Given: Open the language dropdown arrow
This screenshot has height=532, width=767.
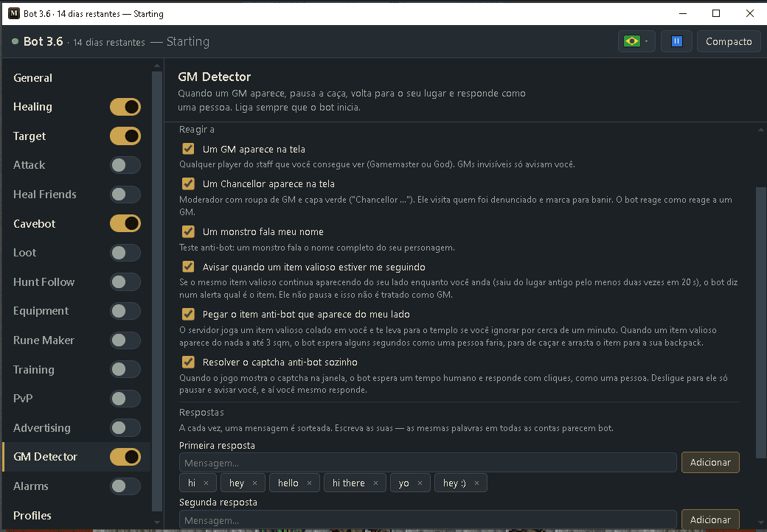Looking at the screenshot, I should coord(646,41).
